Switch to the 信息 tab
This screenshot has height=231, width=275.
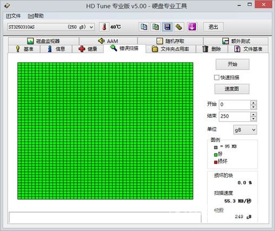(56, 49)
